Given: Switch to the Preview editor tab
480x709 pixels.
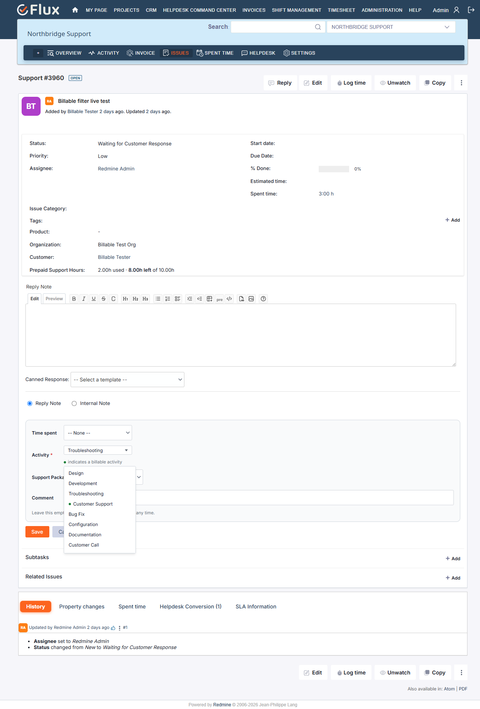Looking at the screenshot, I should tap(54, 299).
